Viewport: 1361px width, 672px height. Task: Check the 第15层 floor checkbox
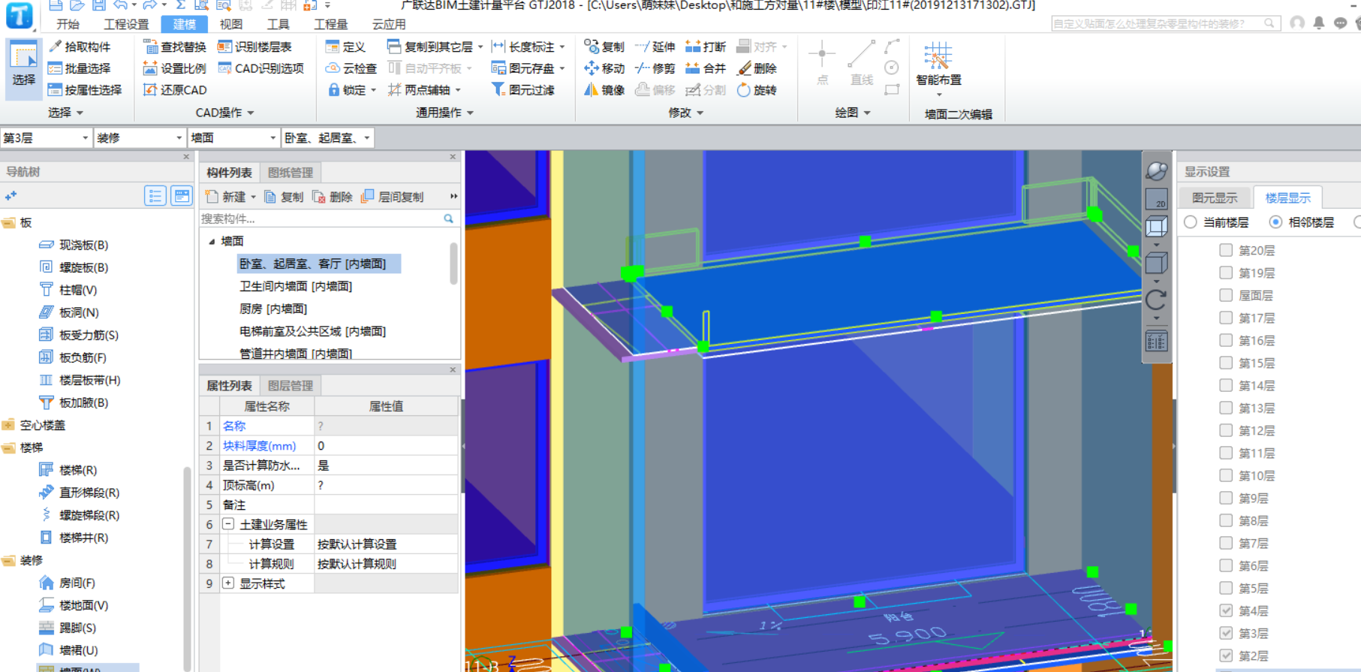pyautogui.click(x=1226, y=363)
